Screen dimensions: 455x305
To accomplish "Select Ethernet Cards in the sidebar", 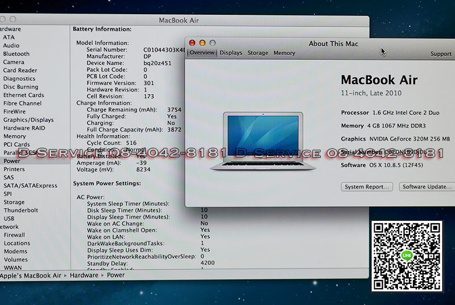I will 23,95.
